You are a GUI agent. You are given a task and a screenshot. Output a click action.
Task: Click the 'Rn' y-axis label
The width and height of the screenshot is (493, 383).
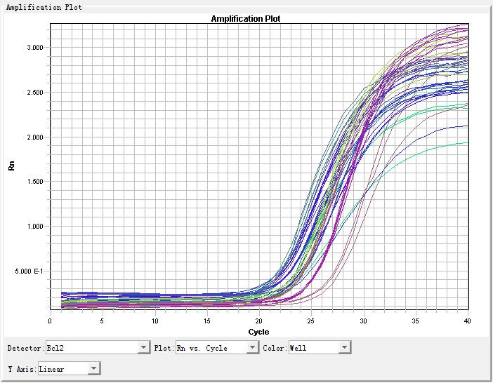[x=11, y=166]
